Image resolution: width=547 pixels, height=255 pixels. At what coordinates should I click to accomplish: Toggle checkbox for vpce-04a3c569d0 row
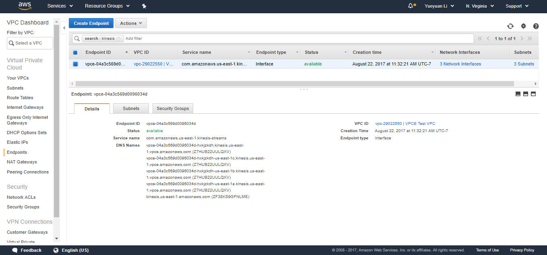pos(75,64)
